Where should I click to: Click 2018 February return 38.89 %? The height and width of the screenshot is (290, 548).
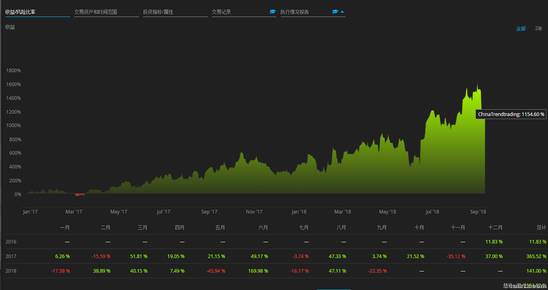click(x=101, y=271)
